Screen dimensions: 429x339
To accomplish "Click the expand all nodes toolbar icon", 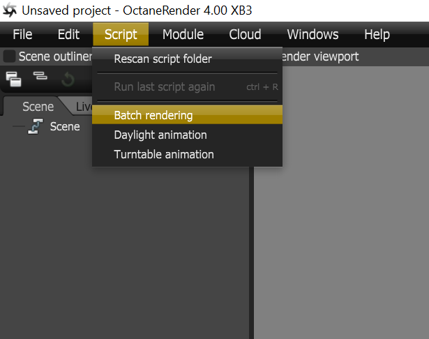I will [14, 80].
